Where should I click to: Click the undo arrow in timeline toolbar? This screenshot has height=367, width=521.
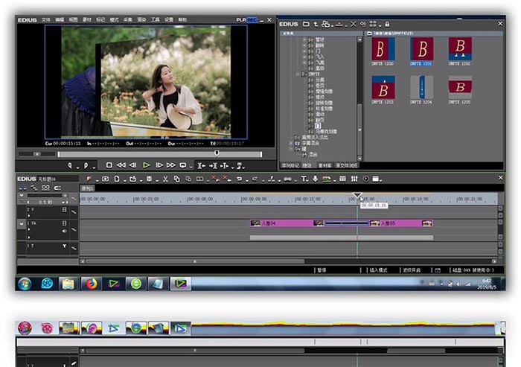[239, 179]
